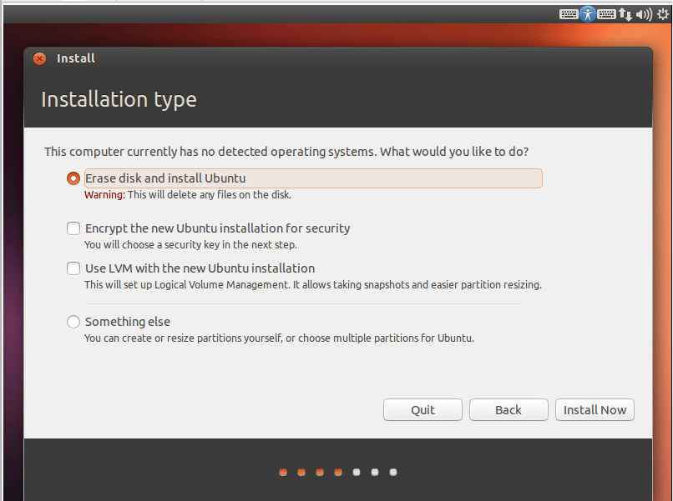The width and height of the screenshot is (673, 501).
Task: Click the 'Install' window title text
Action: click(x=76, y=58)
